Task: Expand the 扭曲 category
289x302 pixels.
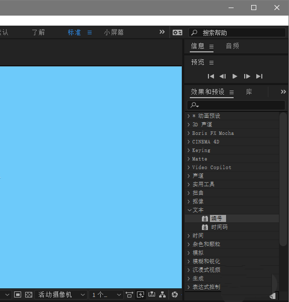Action: 189,193
